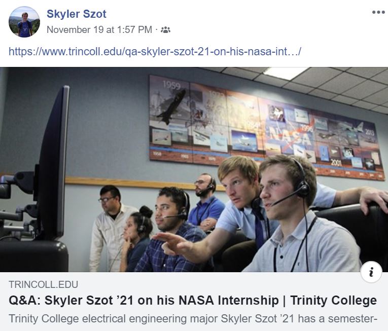This screenshot has height=331, width=388.
Task: Click the description starting "Trinity College electrical engineering"
Action: [x=193, y=319]
